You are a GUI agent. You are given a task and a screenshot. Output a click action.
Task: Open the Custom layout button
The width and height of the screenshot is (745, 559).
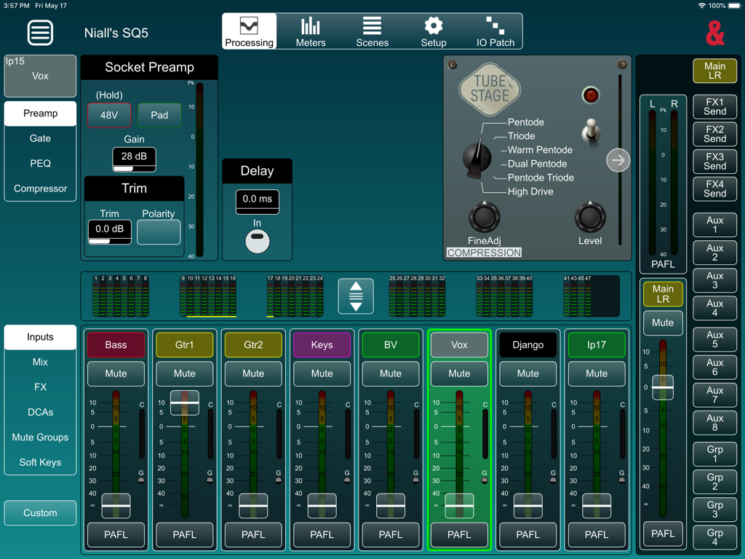(40, 512)
